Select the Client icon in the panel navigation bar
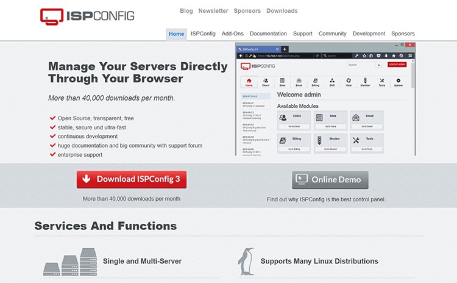 tap(266, 82)
